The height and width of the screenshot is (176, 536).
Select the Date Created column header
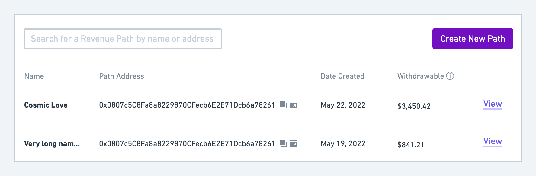342,76
